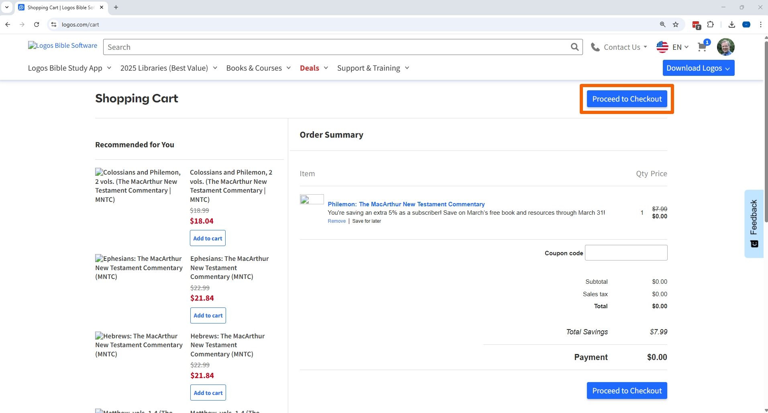Open Ephesians MacArthur Commentary product title
This screenshot has height=413, width=768.
point(229,268)
